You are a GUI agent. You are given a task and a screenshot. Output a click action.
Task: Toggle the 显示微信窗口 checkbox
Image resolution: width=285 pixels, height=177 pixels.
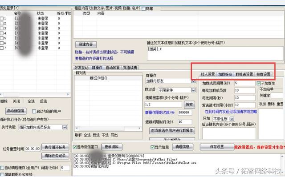pos(75,147)
